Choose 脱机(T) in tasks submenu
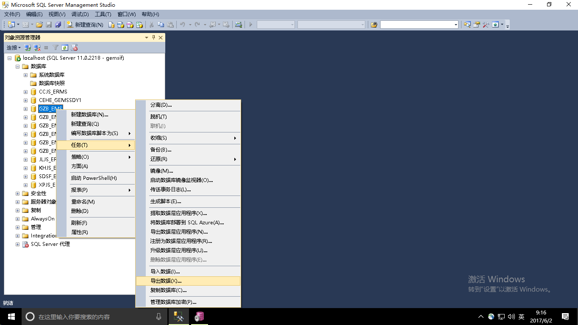The width and height of the screenshot is (578, 325). click(188, 117)
